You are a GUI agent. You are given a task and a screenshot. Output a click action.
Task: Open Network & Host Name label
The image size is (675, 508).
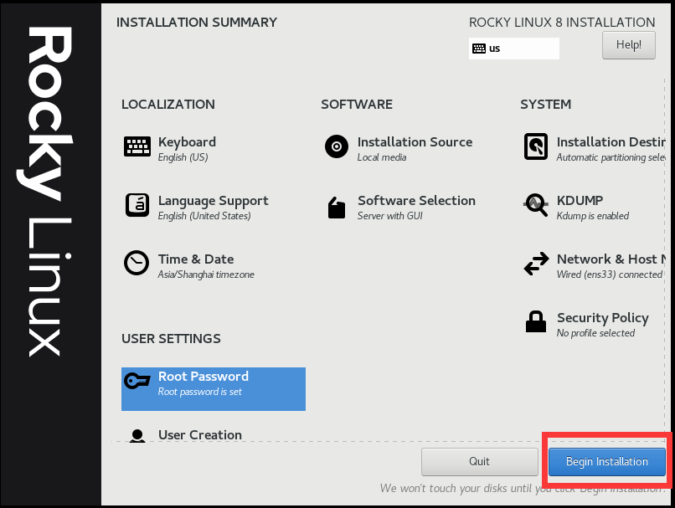click(611, 259)
